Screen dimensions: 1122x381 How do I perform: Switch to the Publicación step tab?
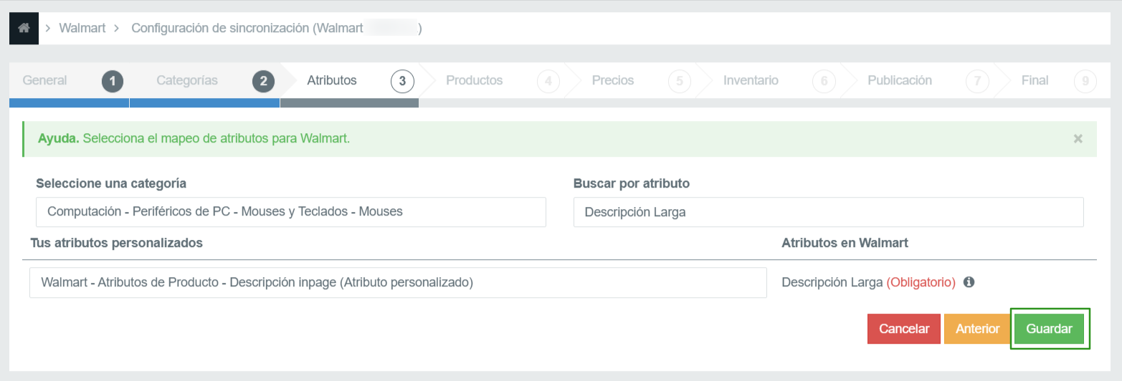click(900, 80)
